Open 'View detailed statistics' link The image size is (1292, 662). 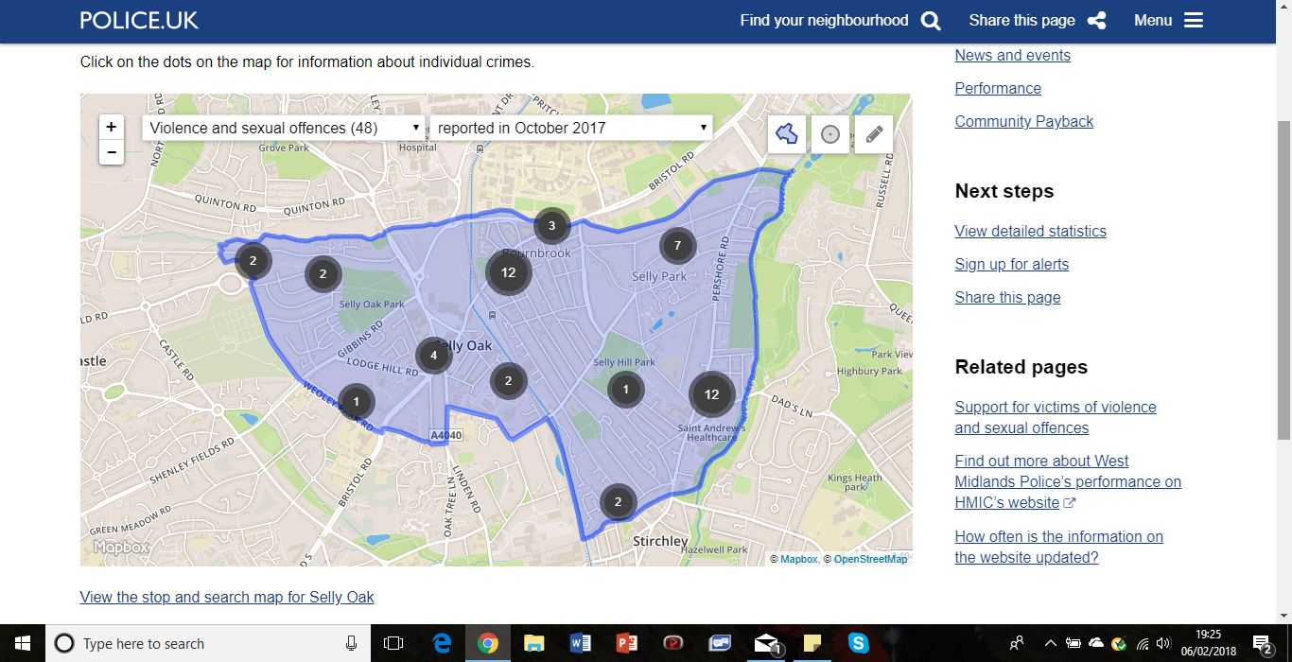pyautogui.click(x=1030, y=231)
